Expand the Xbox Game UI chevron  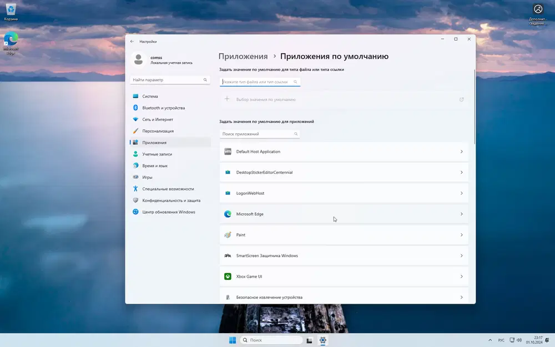tap(461, 276)
